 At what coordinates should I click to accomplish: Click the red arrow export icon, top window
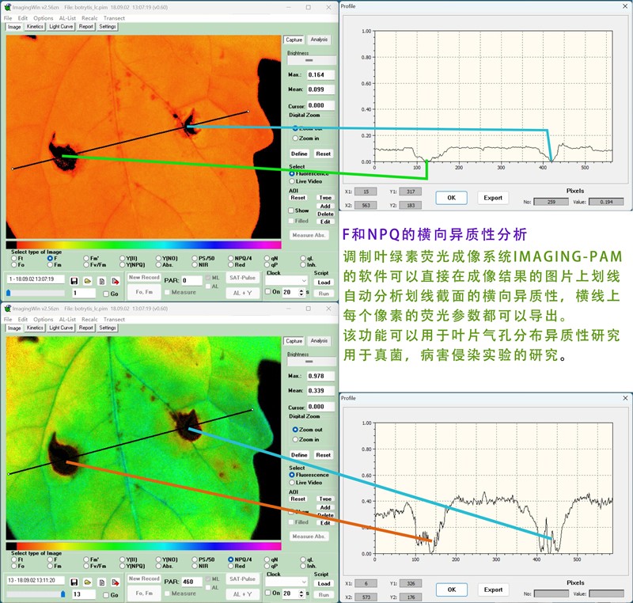pos(116,281)
